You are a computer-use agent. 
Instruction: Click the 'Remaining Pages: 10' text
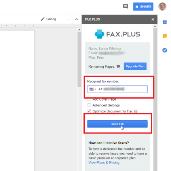(104, 66)
